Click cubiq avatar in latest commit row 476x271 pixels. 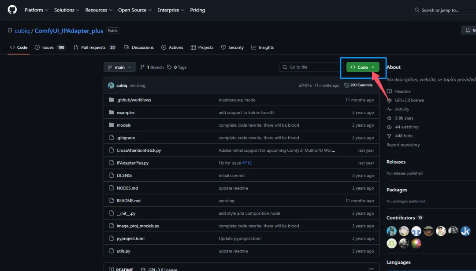click(x=111, y=85)
